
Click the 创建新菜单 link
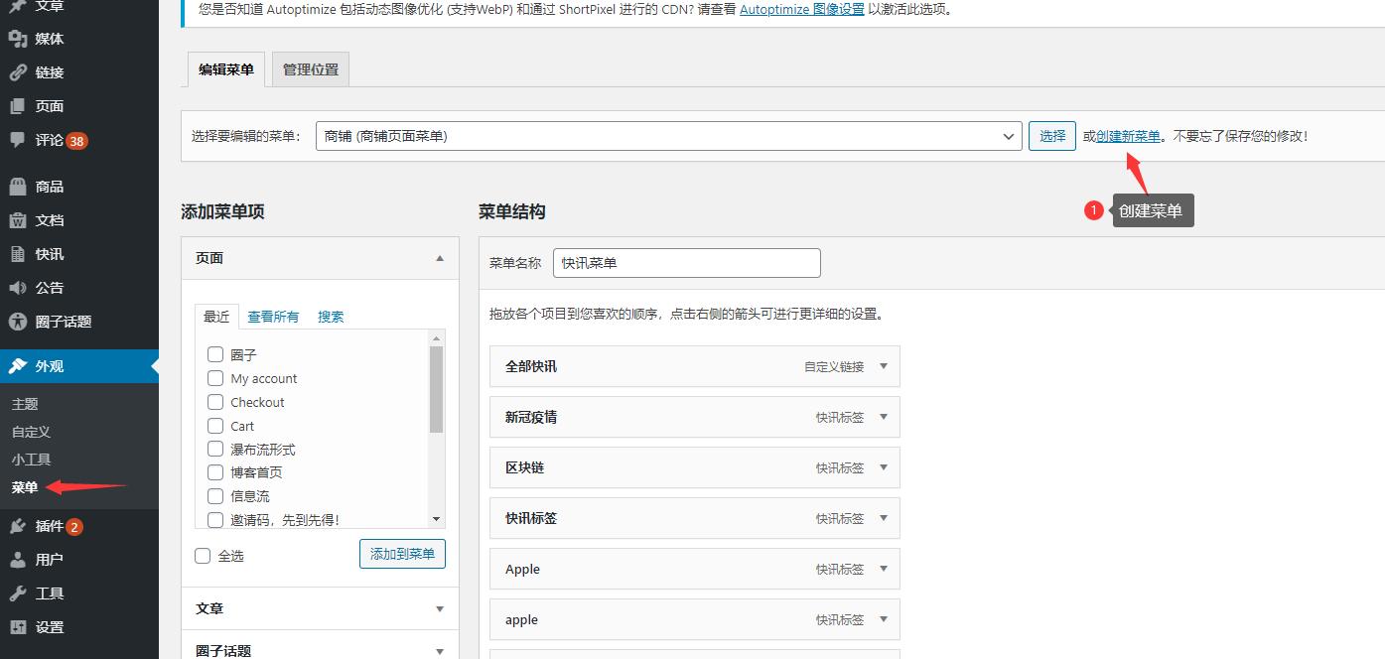coord(1128,136)
